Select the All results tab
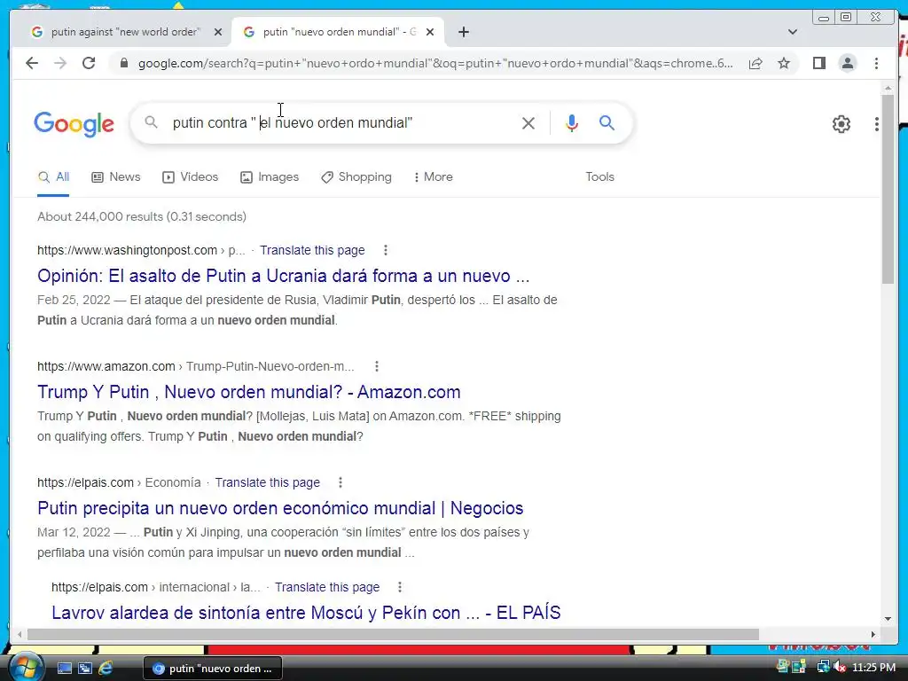Viewport: 908px width, 681px height. (53, 176)
